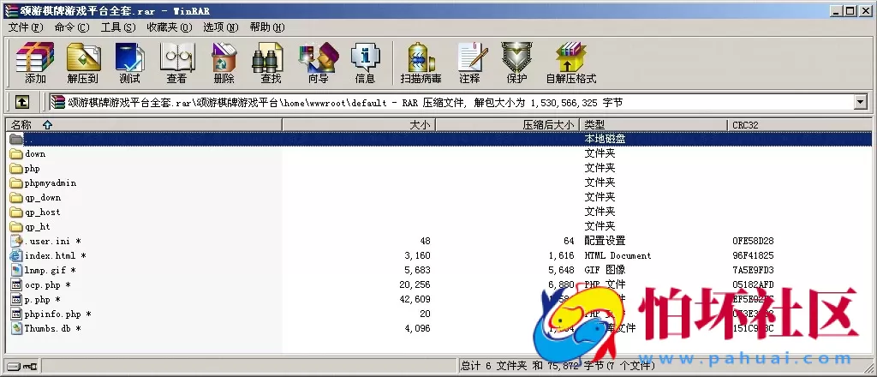This screenshot has width=877, height=377.
Task: Sort by the Name (名称) column header
Action: tap(144, 125)
